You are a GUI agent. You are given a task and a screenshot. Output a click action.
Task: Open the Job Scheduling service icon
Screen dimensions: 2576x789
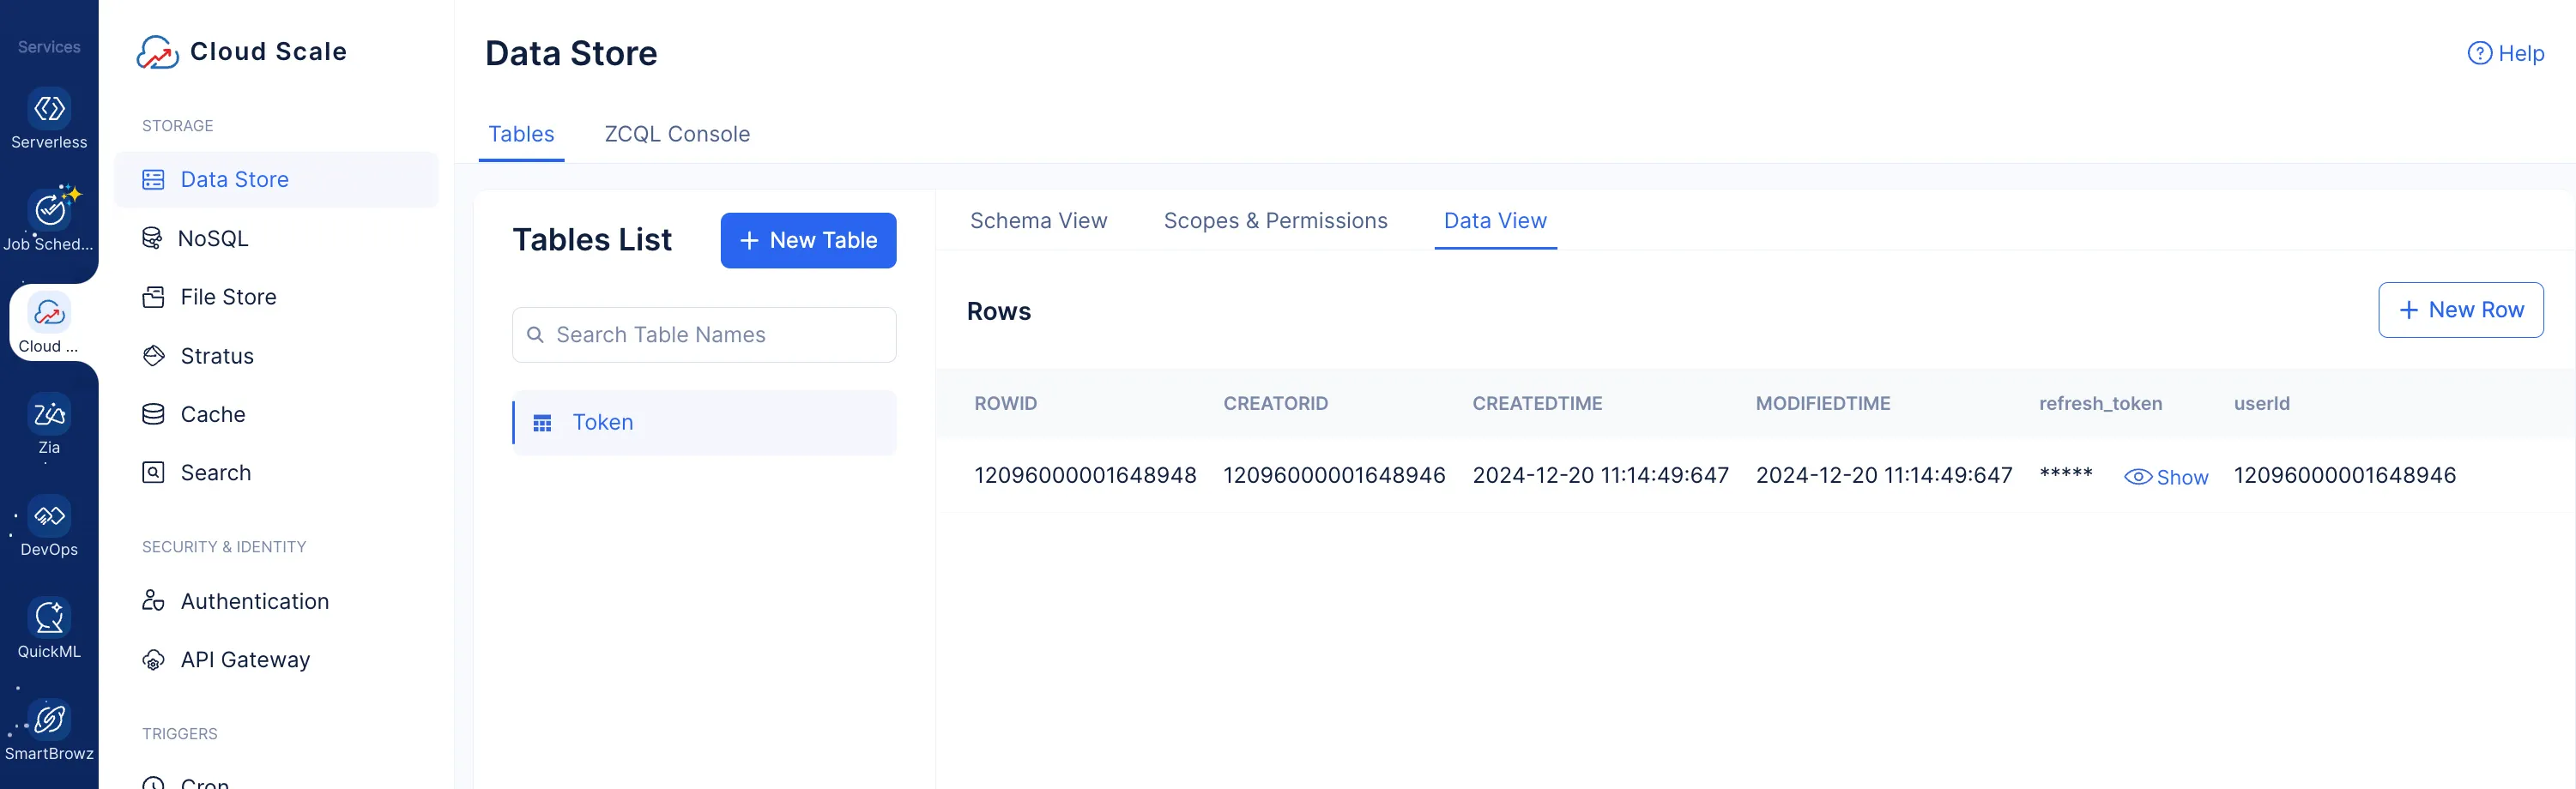pyautogui.click(x=49, y=211)
